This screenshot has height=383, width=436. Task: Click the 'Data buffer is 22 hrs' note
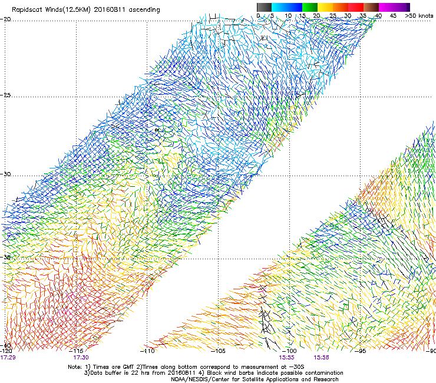(213, 373)
